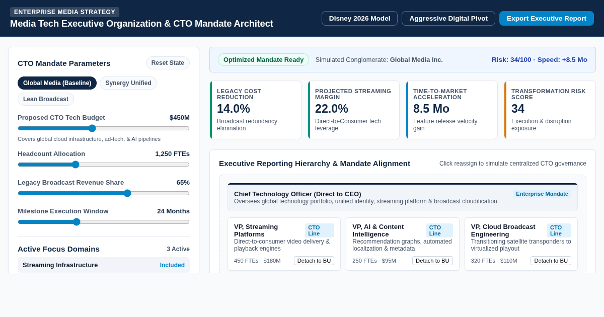The image size is (604, 317).
Task: Click the Enterprise Mandate tag
Action: pos(542,194)
